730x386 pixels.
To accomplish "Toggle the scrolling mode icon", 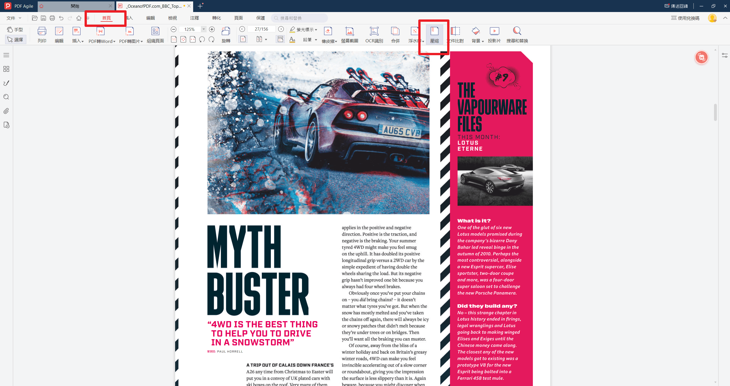I will point(280,39).
